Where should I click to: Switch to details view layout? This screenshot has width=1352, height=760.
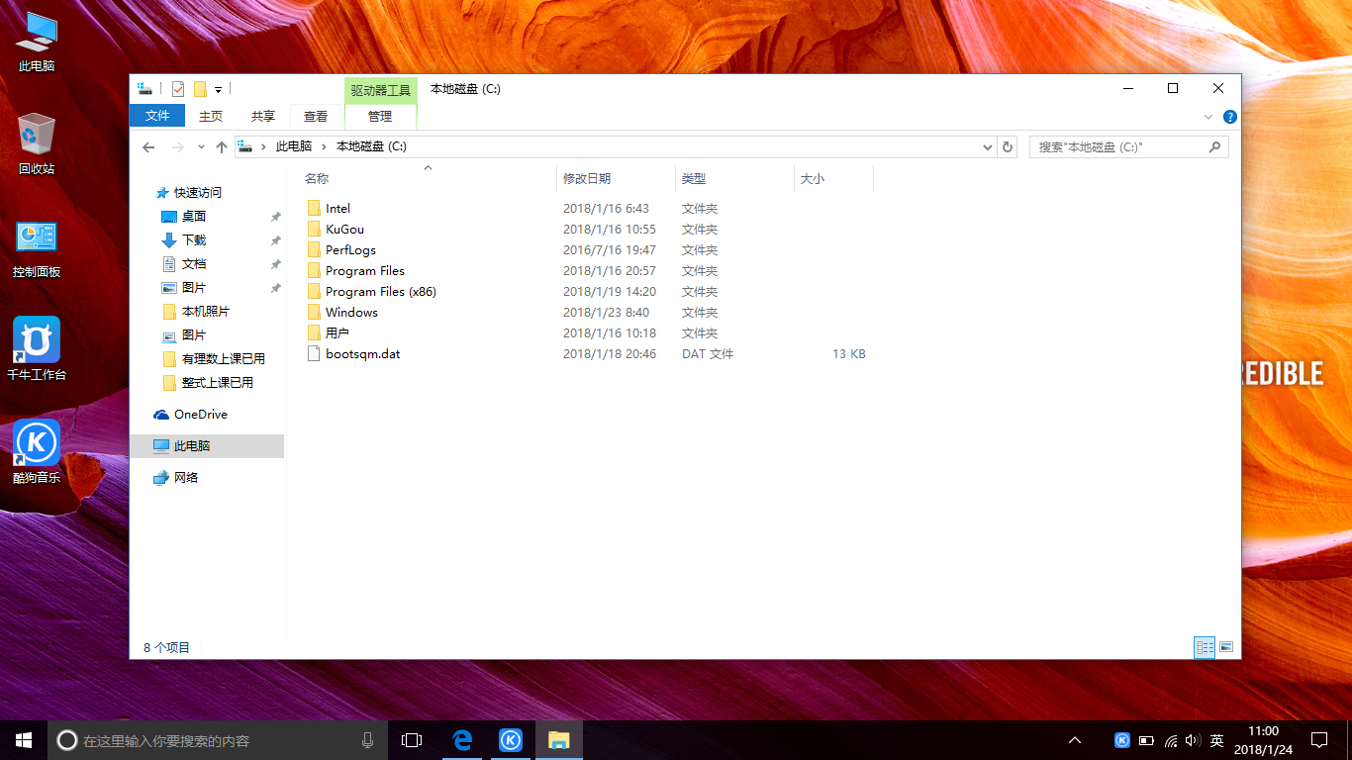[1205, 647]
